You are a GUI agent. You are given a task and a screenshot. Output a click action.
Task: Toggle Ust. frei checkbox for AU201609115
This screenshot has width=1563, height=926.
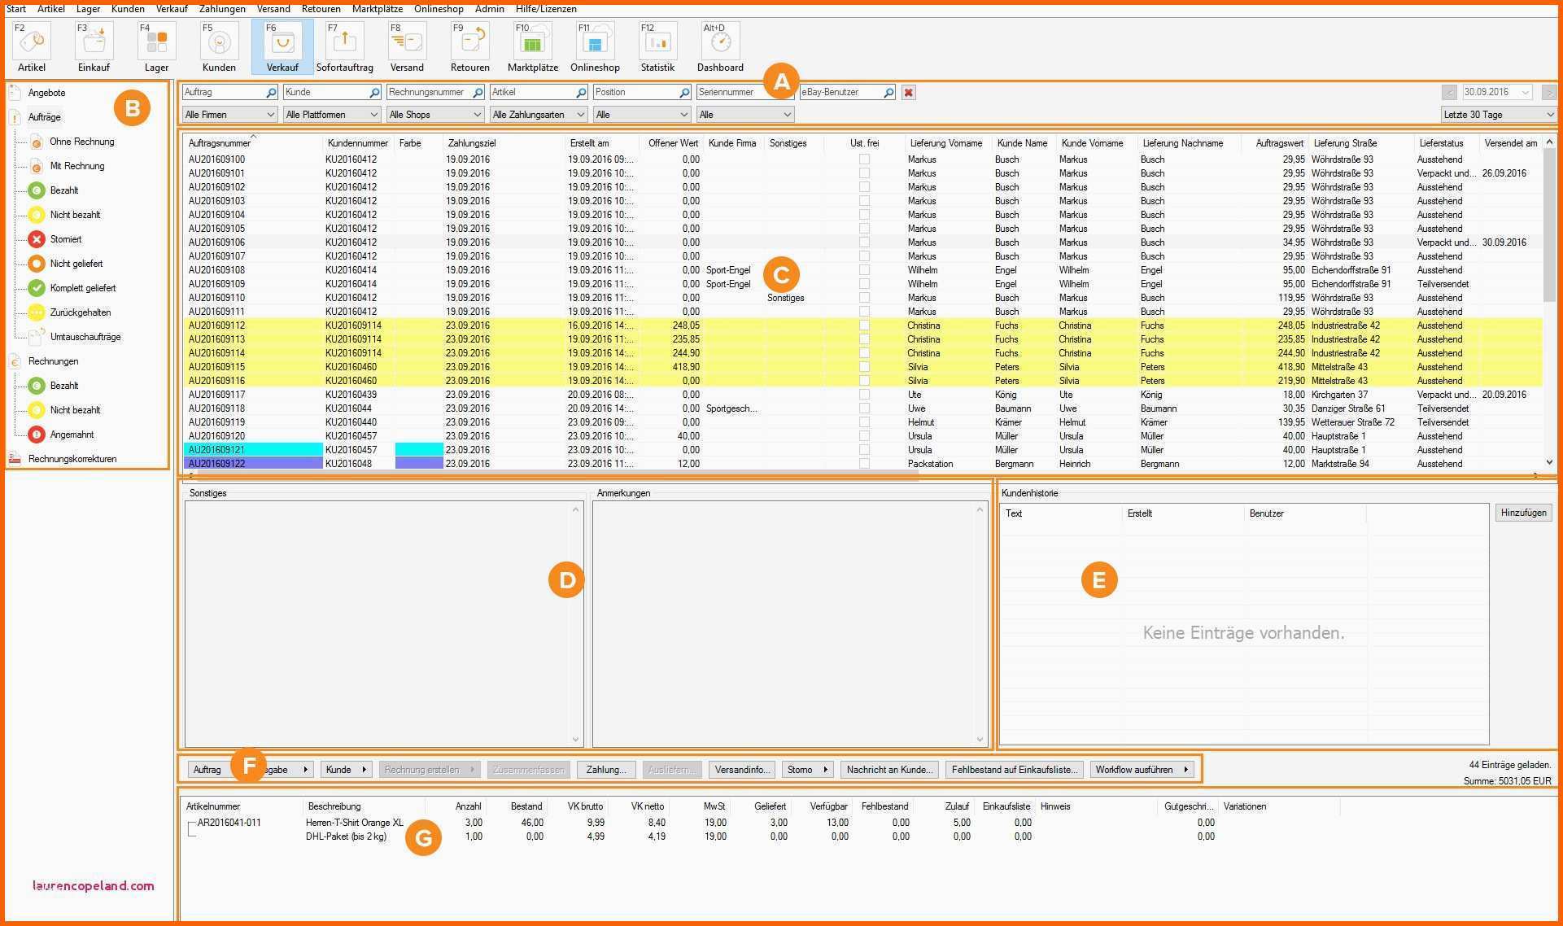pos(864,367)
